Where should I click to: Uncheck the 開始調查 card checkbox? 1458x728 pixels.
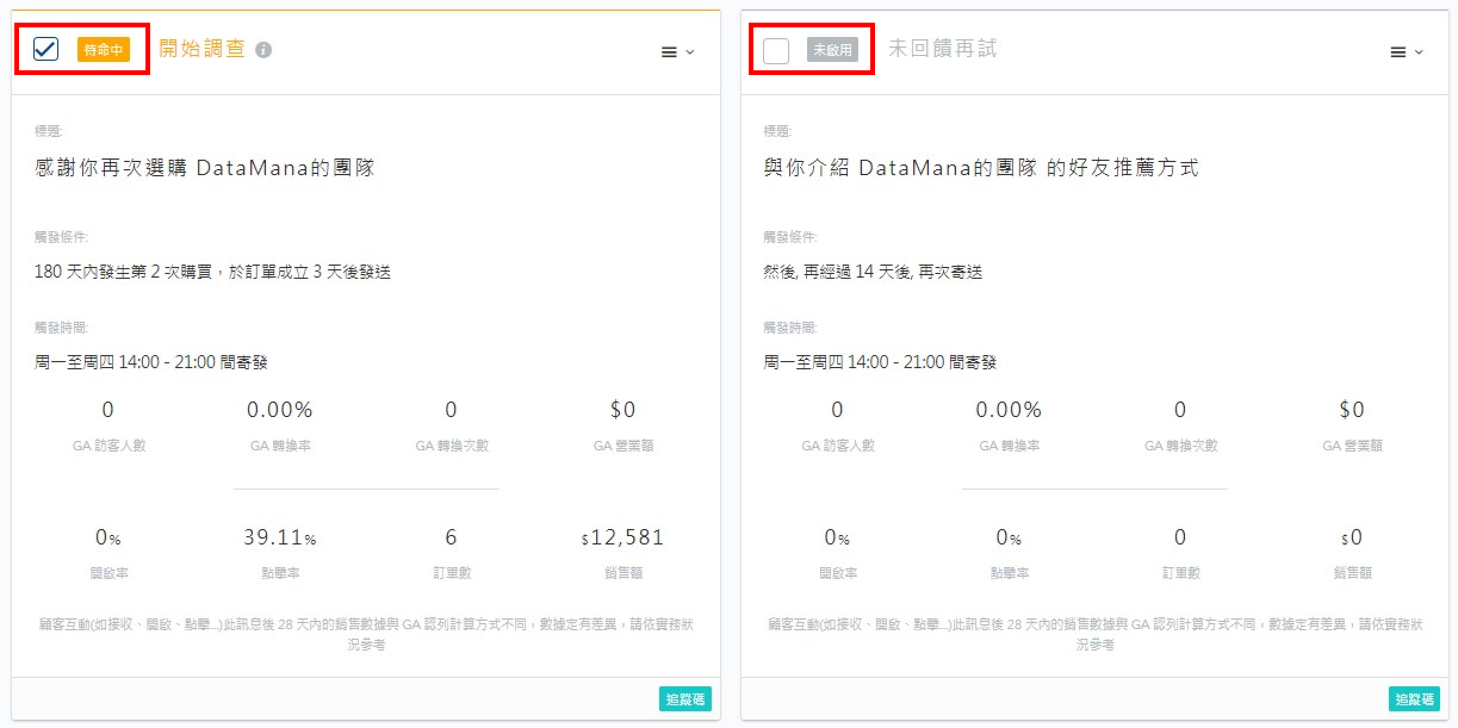coord(46,49)
